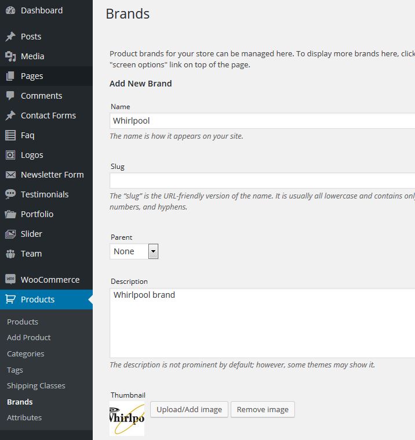Click the Slider images icon
This screenshot has height=440, width=415.
(10, 234)
